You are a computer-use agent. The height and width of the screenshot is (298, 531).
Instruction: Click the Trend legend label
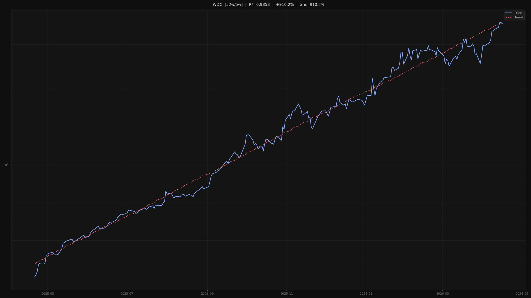coord(518,18)
